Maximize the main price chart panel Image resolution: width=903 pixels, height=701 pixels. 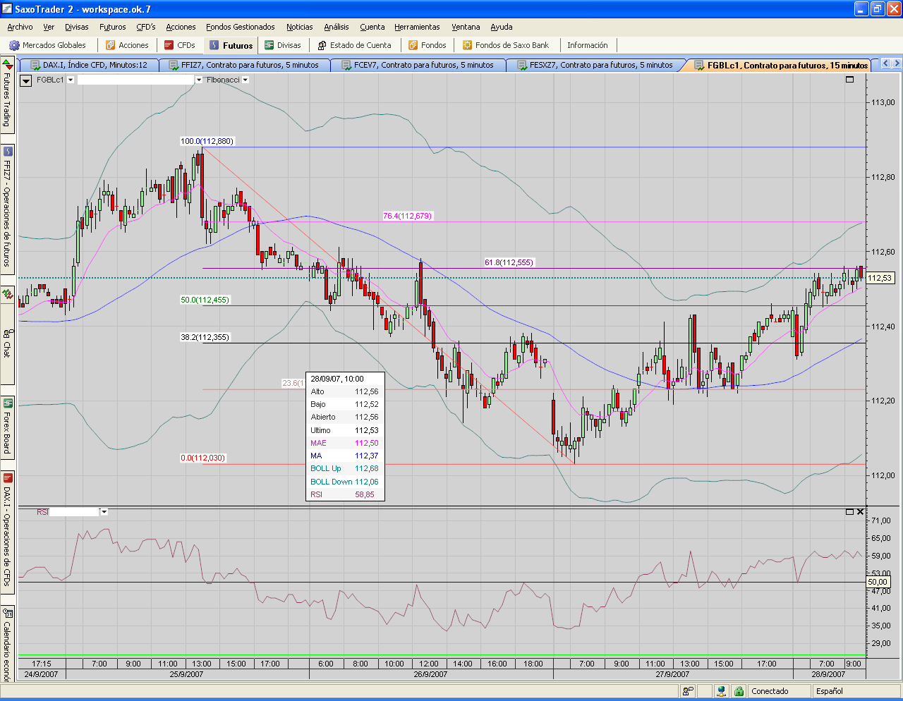point(849,80)
